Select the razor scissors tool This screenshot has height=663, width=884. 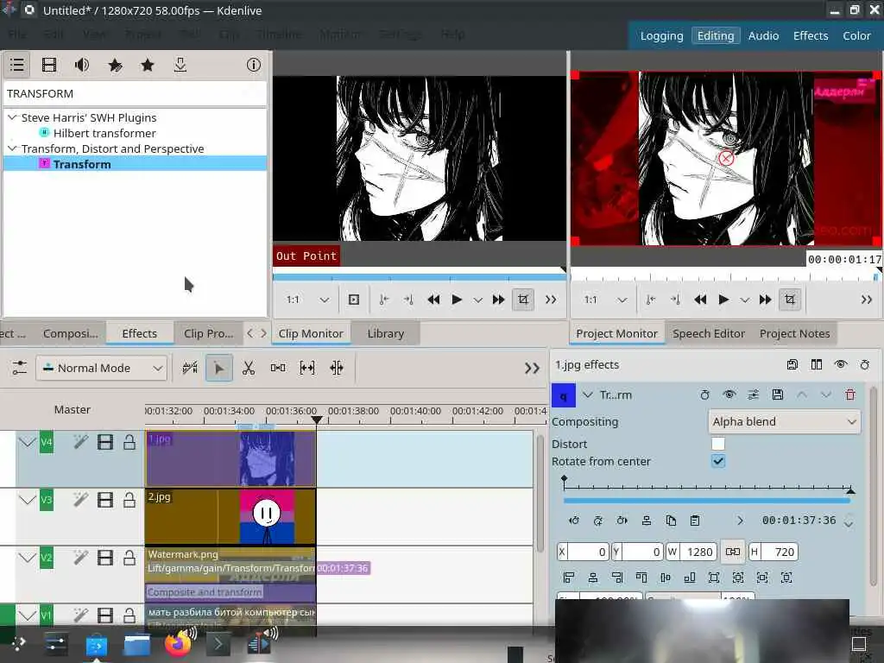tap(249, 368)
